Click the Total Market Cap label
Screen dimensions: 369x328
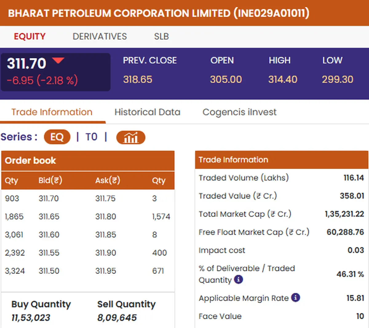pyautogui.click(x=245, y=214)
